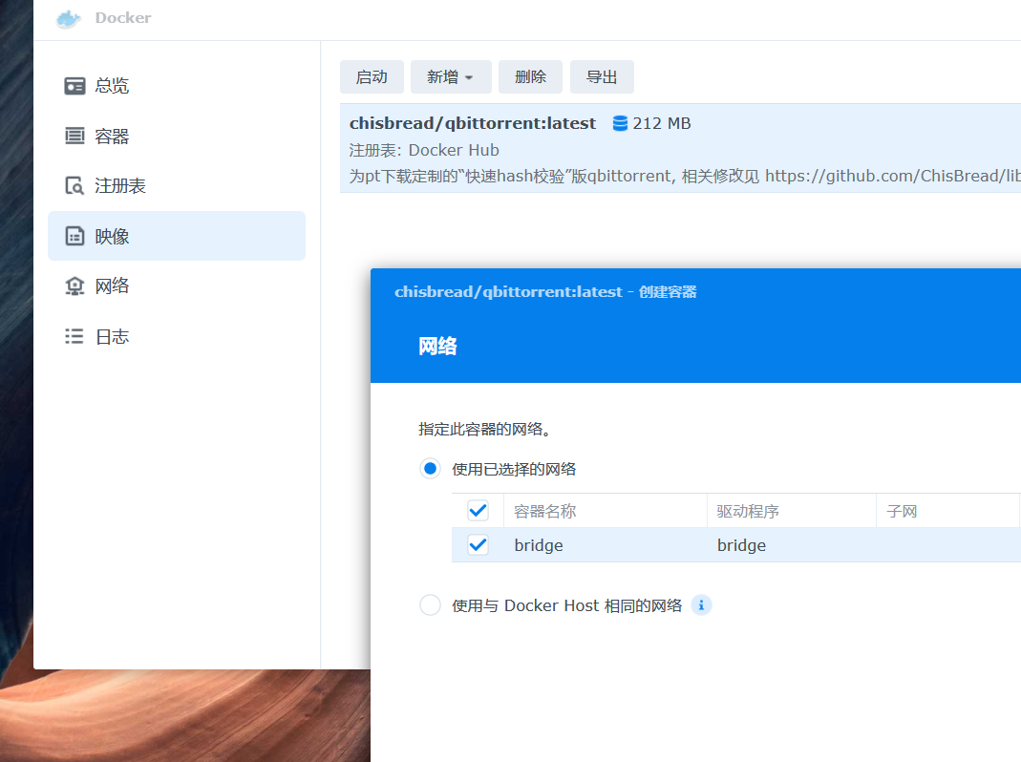Click the 删除 delete button
Viewport: 1021px width, 762px height.
click(530, 76)
